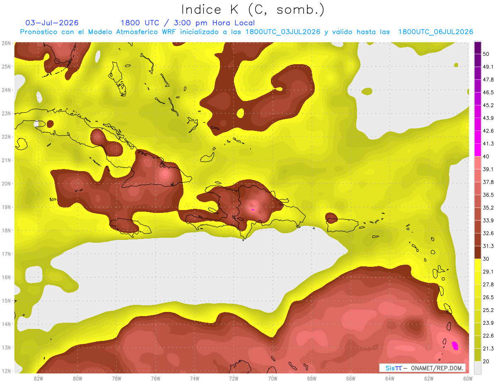The width and height of the screenshot is (497, 384).
Task: Click the latitude label '16N'
Action: (x=6, y=277)
